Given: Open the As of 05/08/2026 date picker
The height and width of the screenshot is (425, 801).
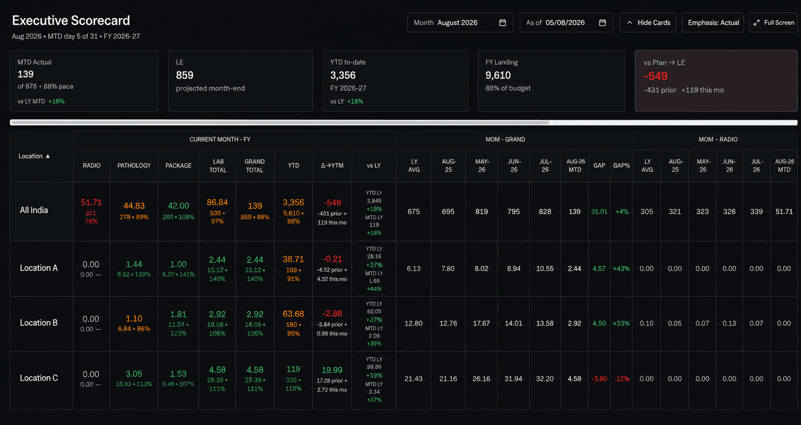Looking at the screenshot, I should [x=566, y=23].
